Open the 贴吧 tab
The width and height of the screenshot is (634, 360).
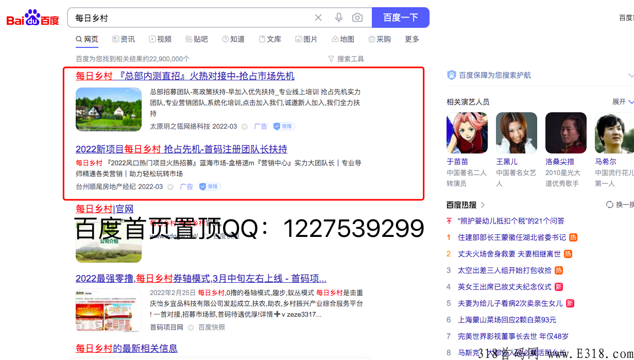pos(197,39)
